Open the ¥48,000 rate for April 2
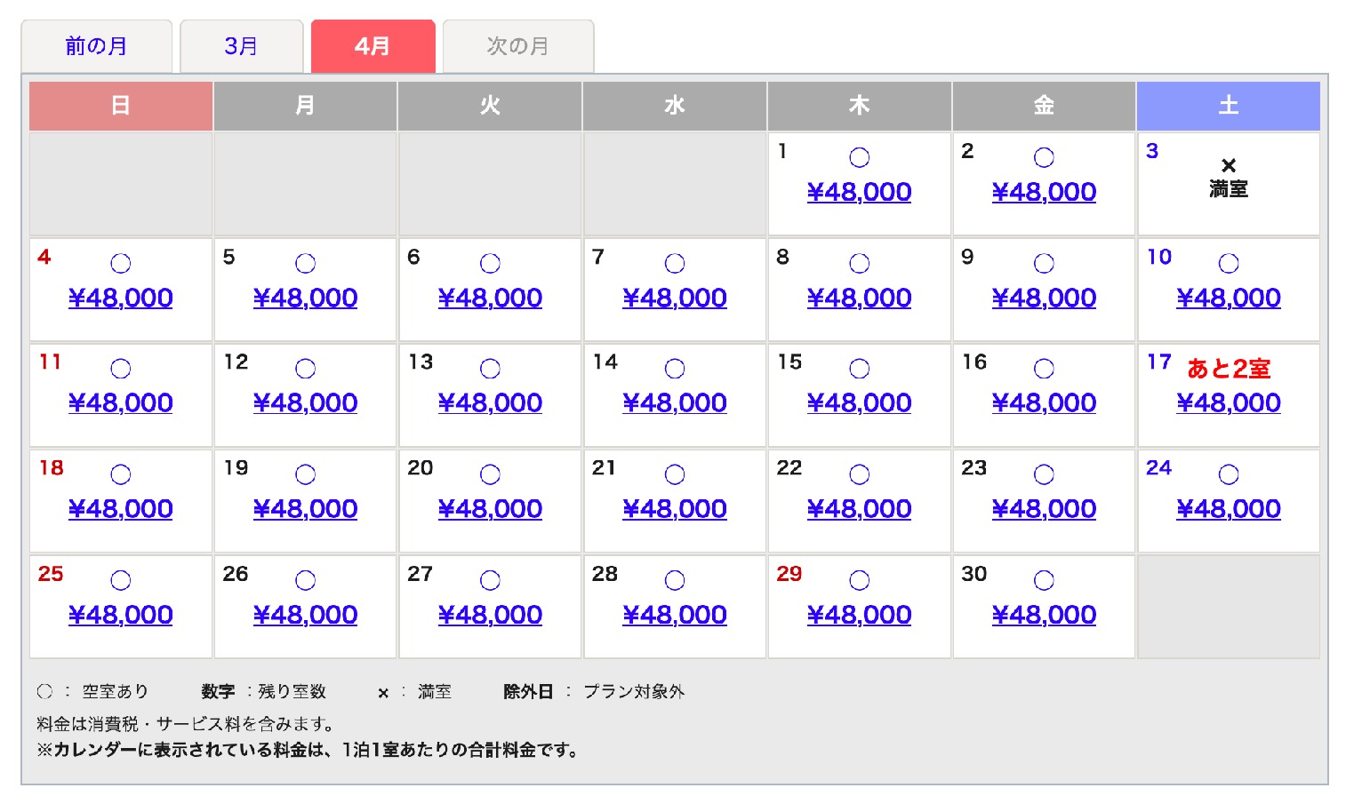1354x796 pixels. 1044,192
